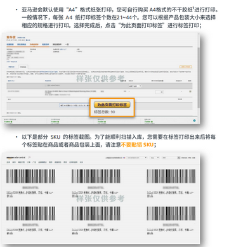
Task: Click the small yellow button above the instructions paragraph
Action: point(186,66)
